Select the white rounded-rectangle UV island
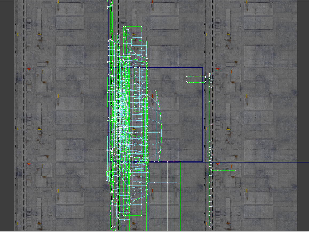309x232 pixels. (196, 79)
